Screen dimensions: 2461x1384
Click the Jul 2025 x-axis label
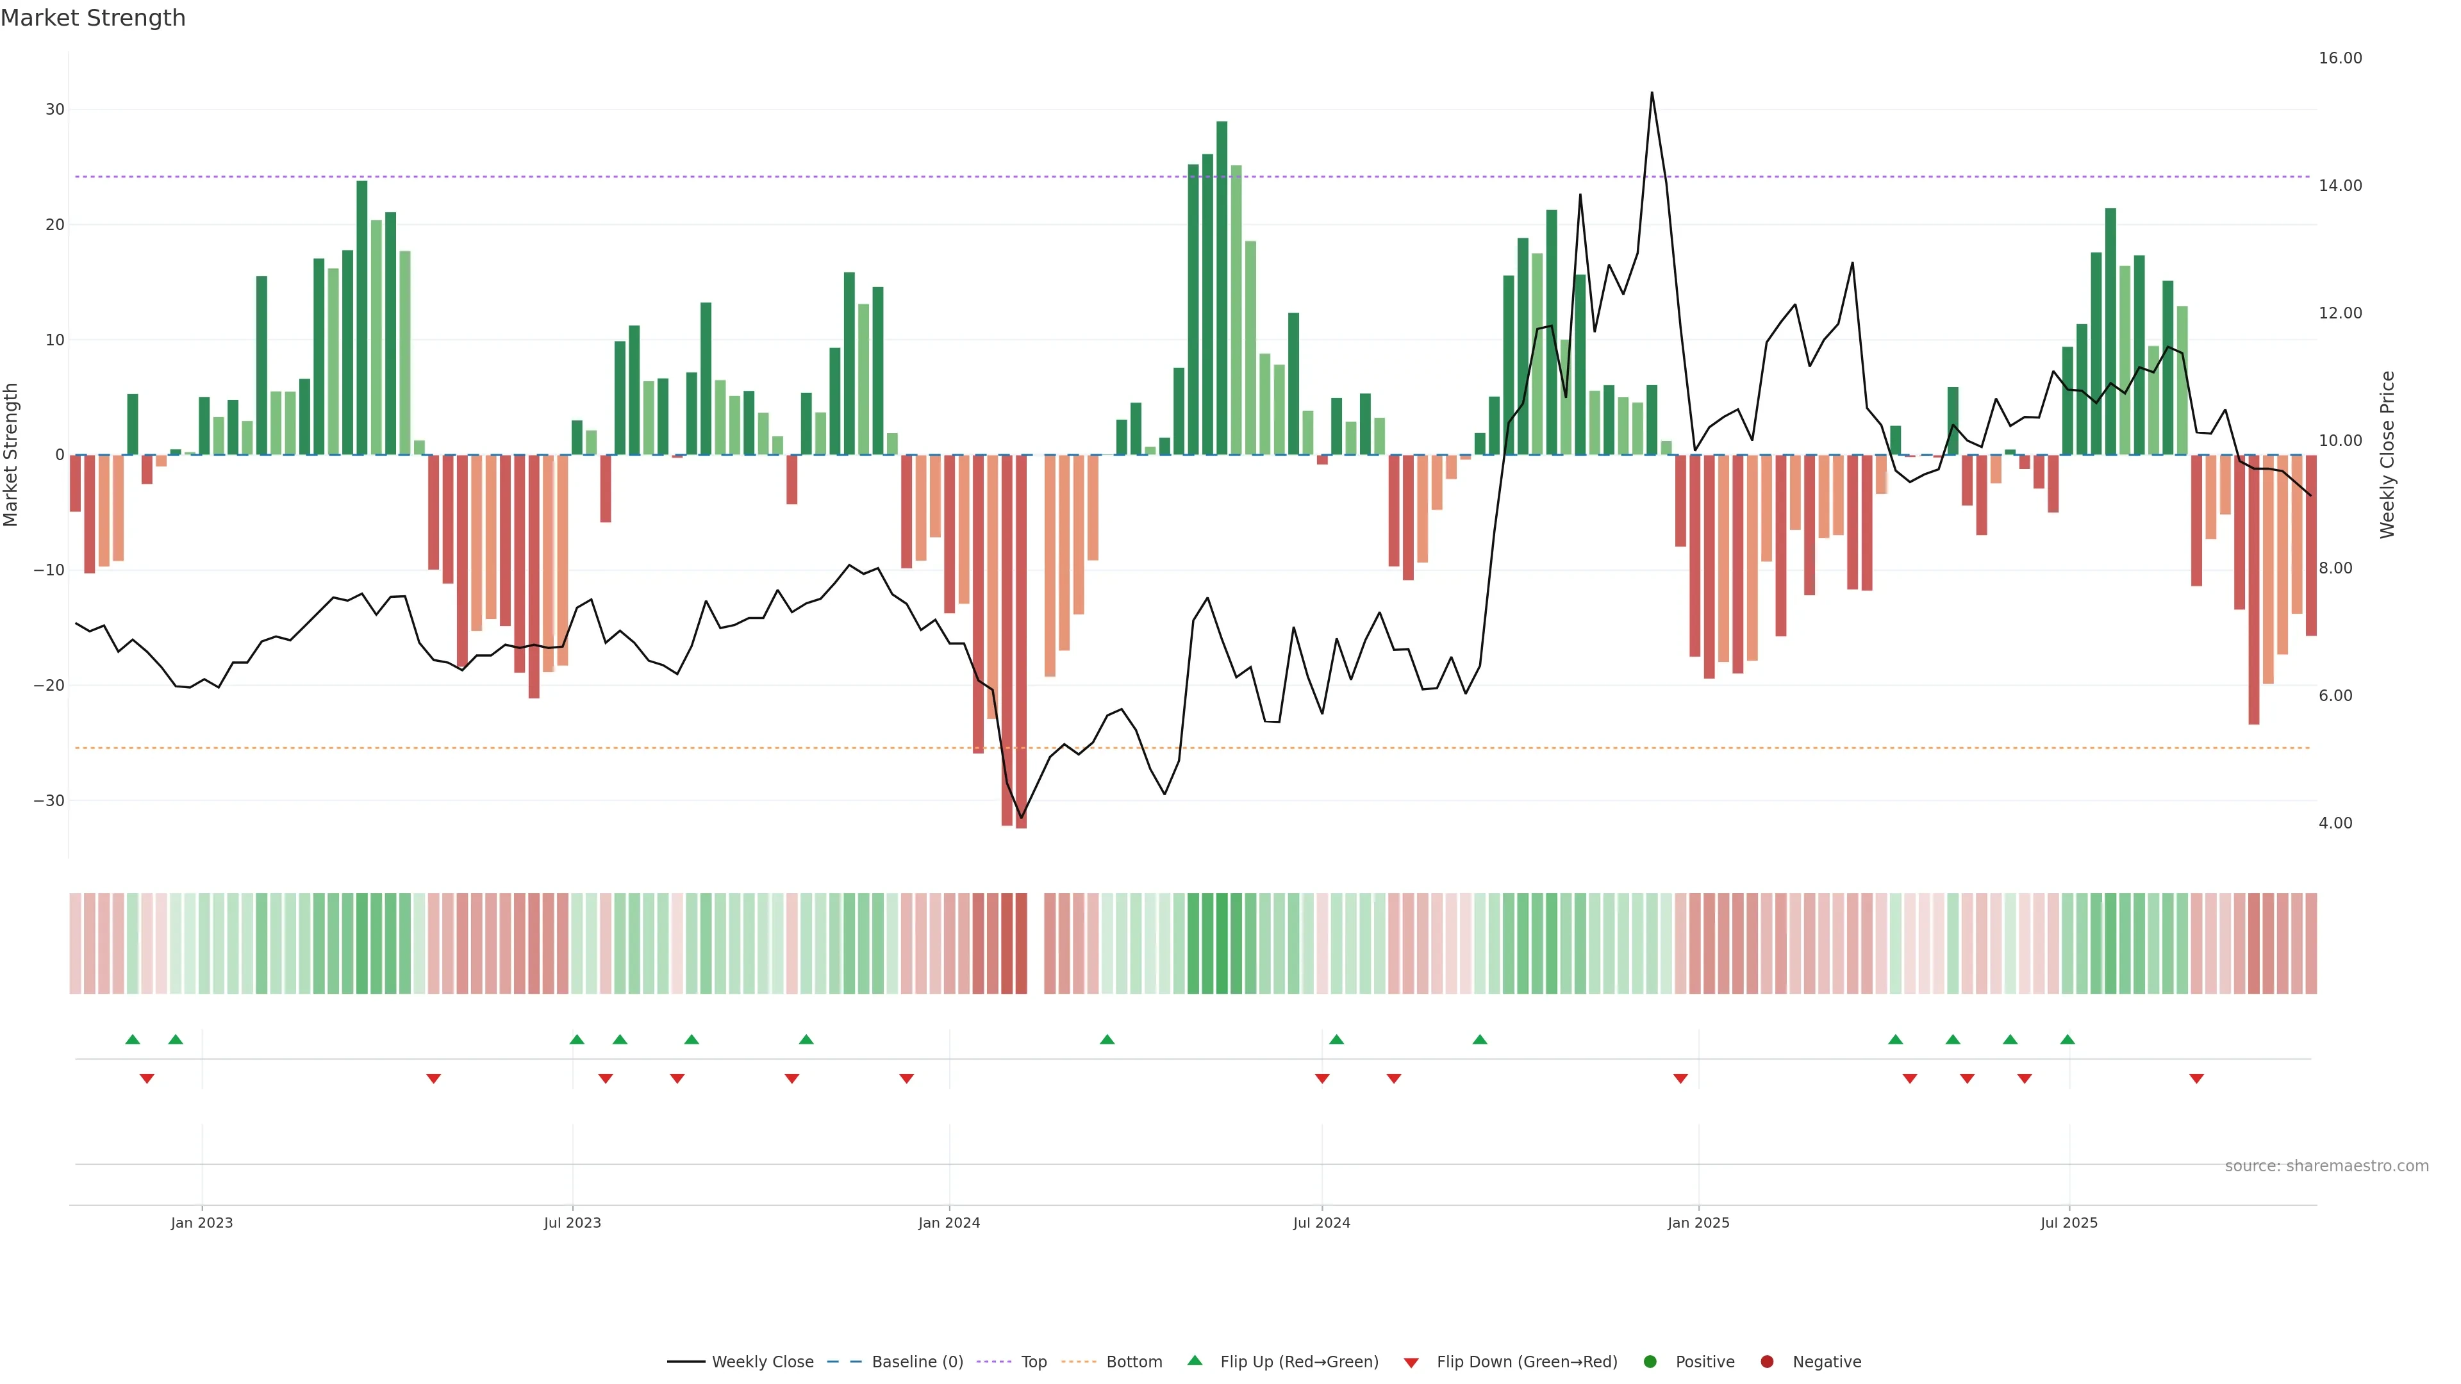(2068, 1223)
